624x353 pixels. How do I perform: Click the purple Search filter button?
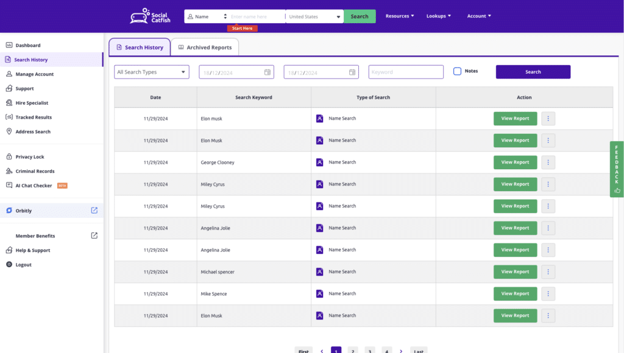(533, 72)
